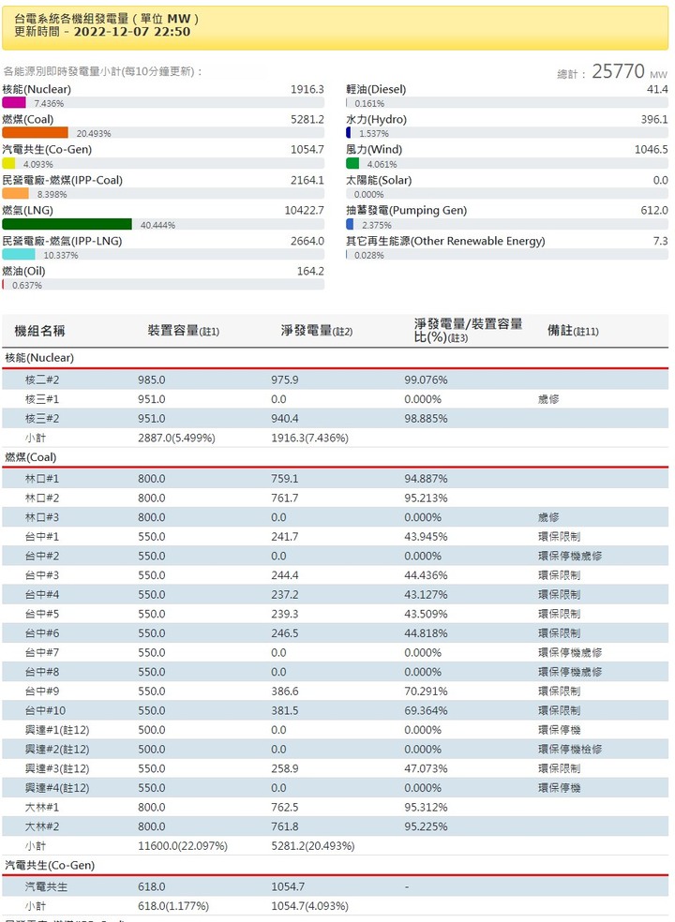Select the 燃氣(LNG) value 10422.7
Viewport: 675px width, 922px height.
[x=305, y=210]
